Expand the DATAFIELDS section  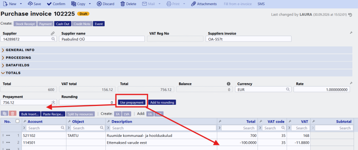pos(177,65)
